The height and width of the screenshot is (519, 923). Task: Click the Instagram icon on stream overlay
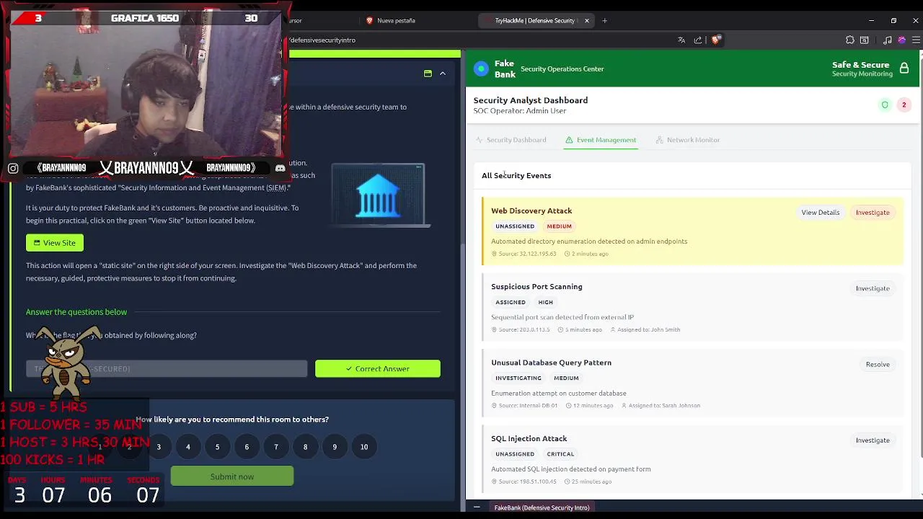tap(13, 168)
